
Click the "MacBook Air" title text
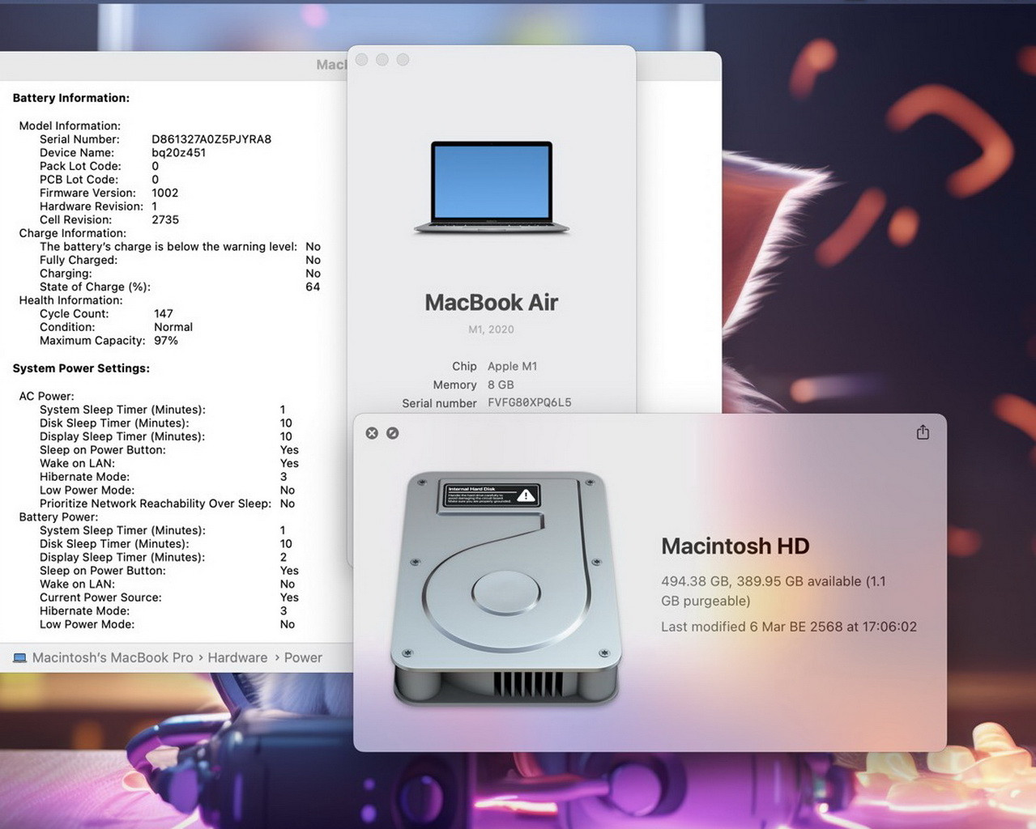pos(492,303)
